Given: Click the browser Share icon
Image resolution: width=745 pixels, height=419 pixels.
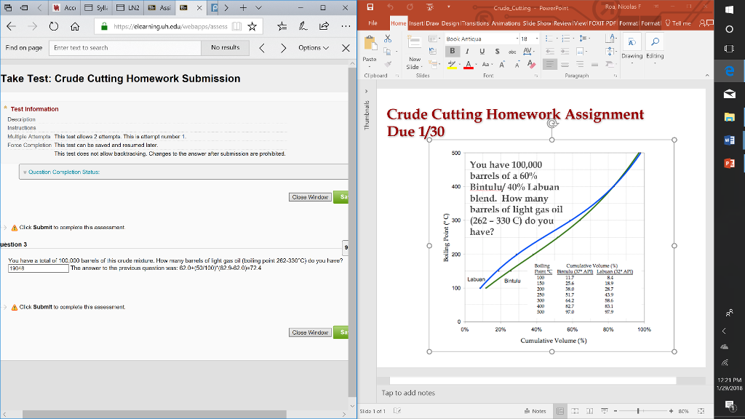Looking at the screenshot, I should pyautogui.click(x=324, y=26).
